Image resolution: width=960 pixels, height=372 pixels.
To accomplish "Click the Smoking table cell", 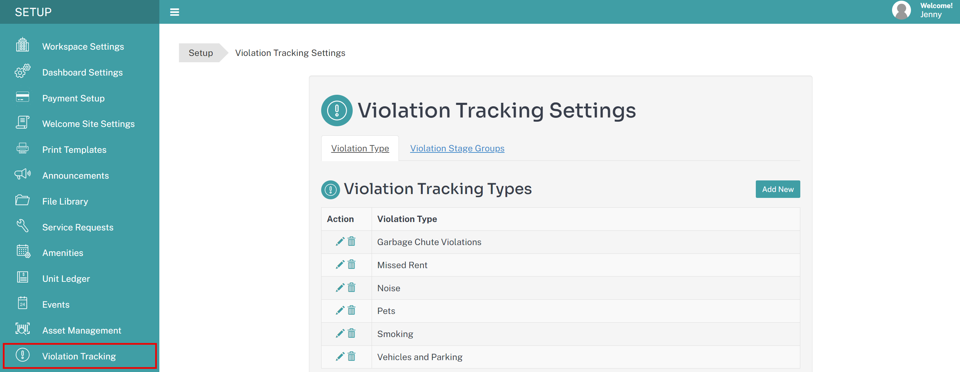I will (x=586, y=334).
